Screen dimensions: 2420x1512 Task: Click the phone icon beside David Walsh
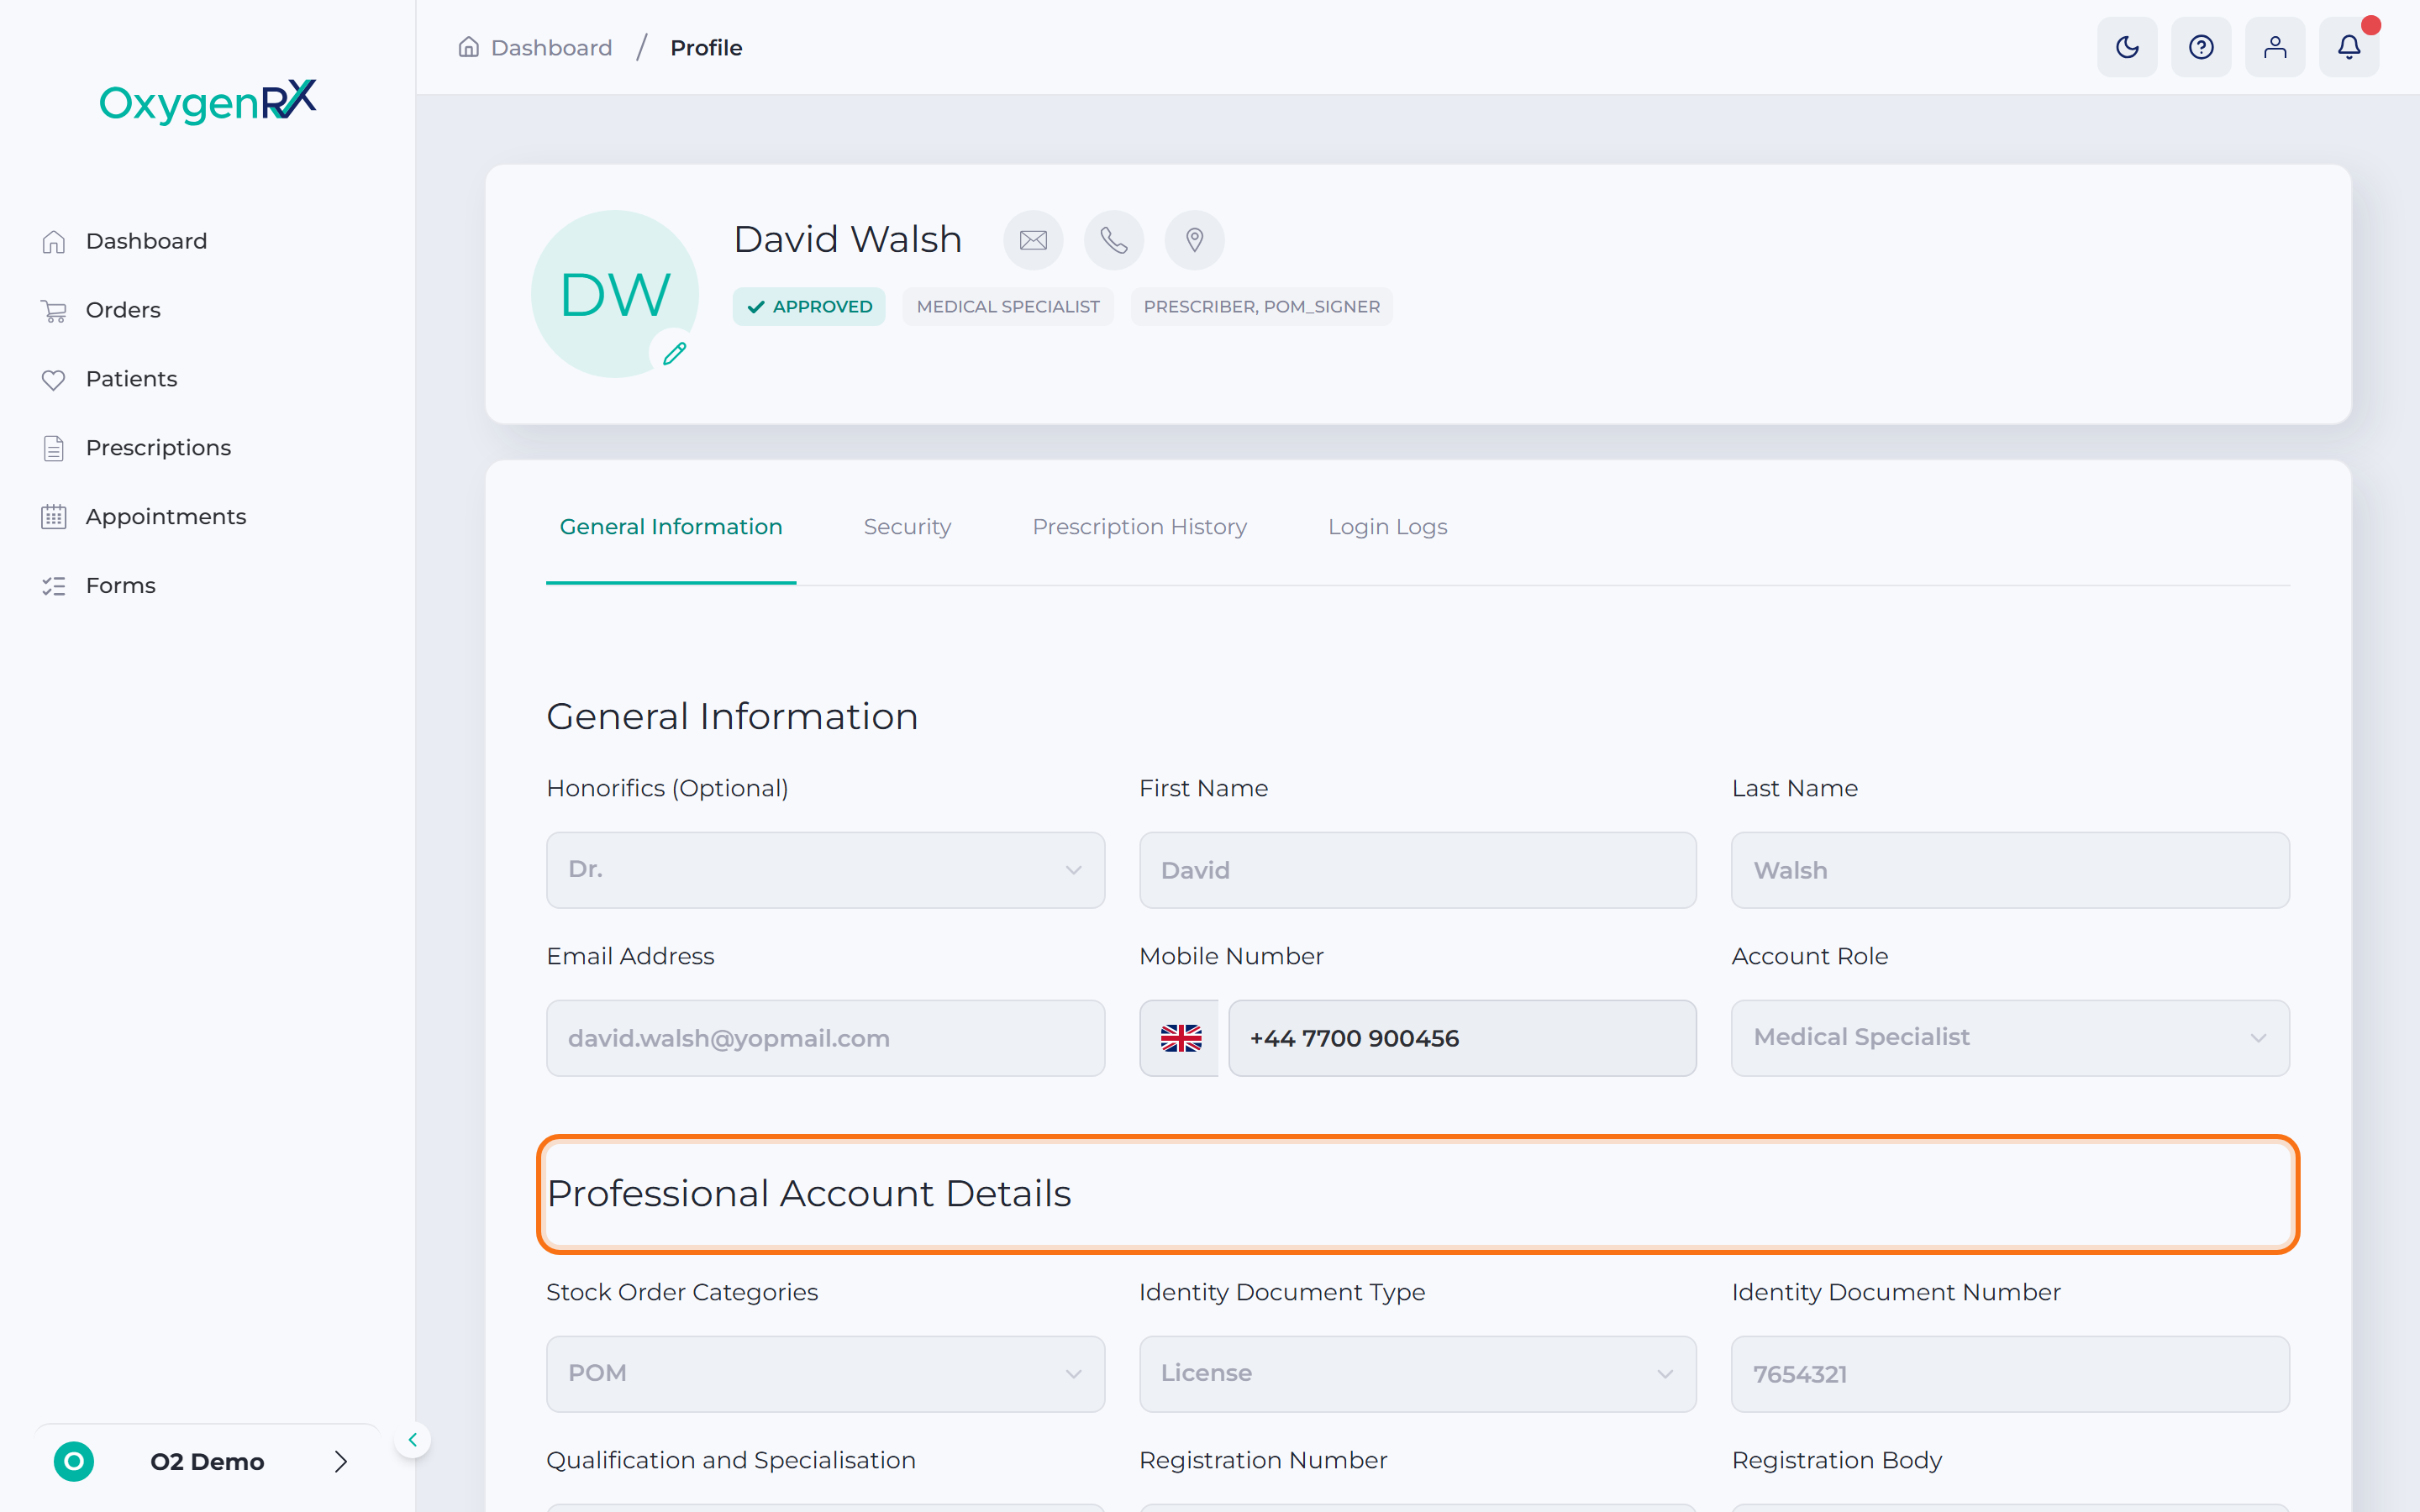[1114, 240]
